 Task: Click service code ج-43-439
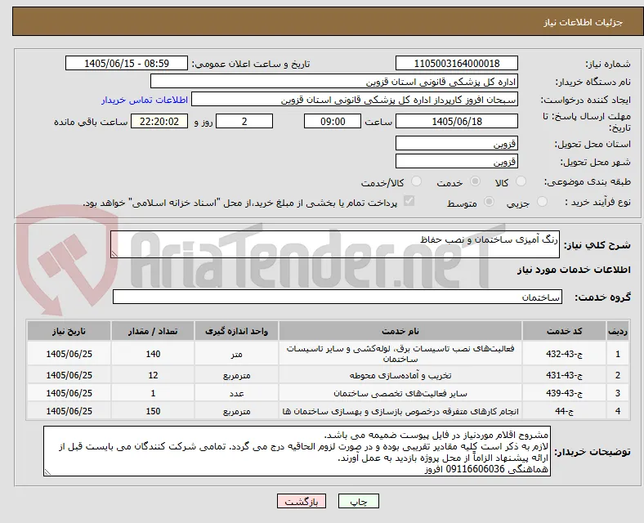tap(565, 393)
